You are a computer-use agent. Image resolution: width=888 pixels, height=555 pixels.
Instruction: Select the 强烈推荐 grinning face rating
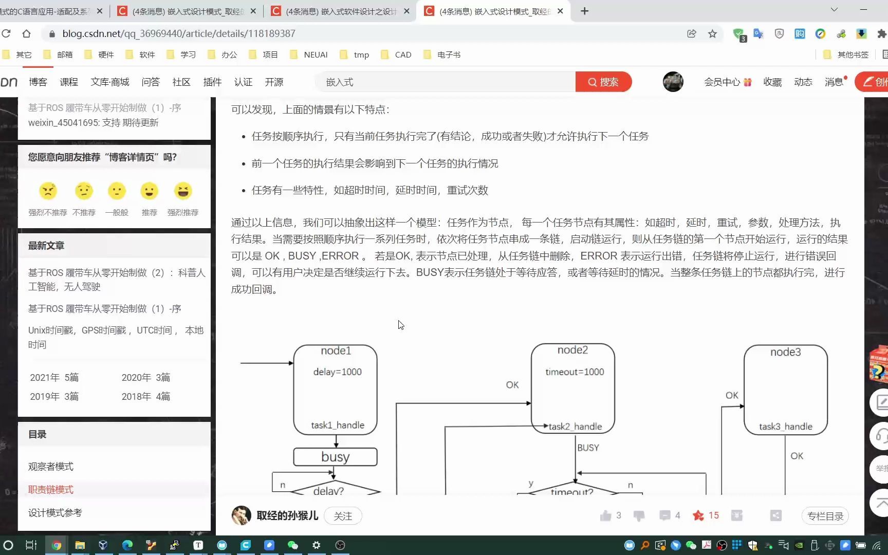(x=183, y=191)
